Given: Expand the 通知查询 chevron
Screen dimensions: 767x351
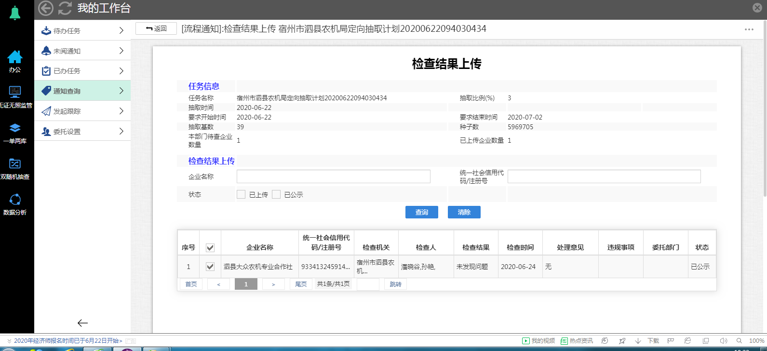Looking at the screenshot, I should coord(121,91).
